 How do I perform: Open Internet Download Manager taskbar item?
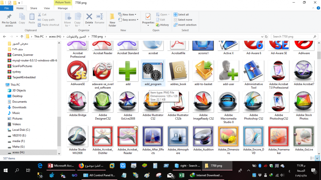[206, 175]
